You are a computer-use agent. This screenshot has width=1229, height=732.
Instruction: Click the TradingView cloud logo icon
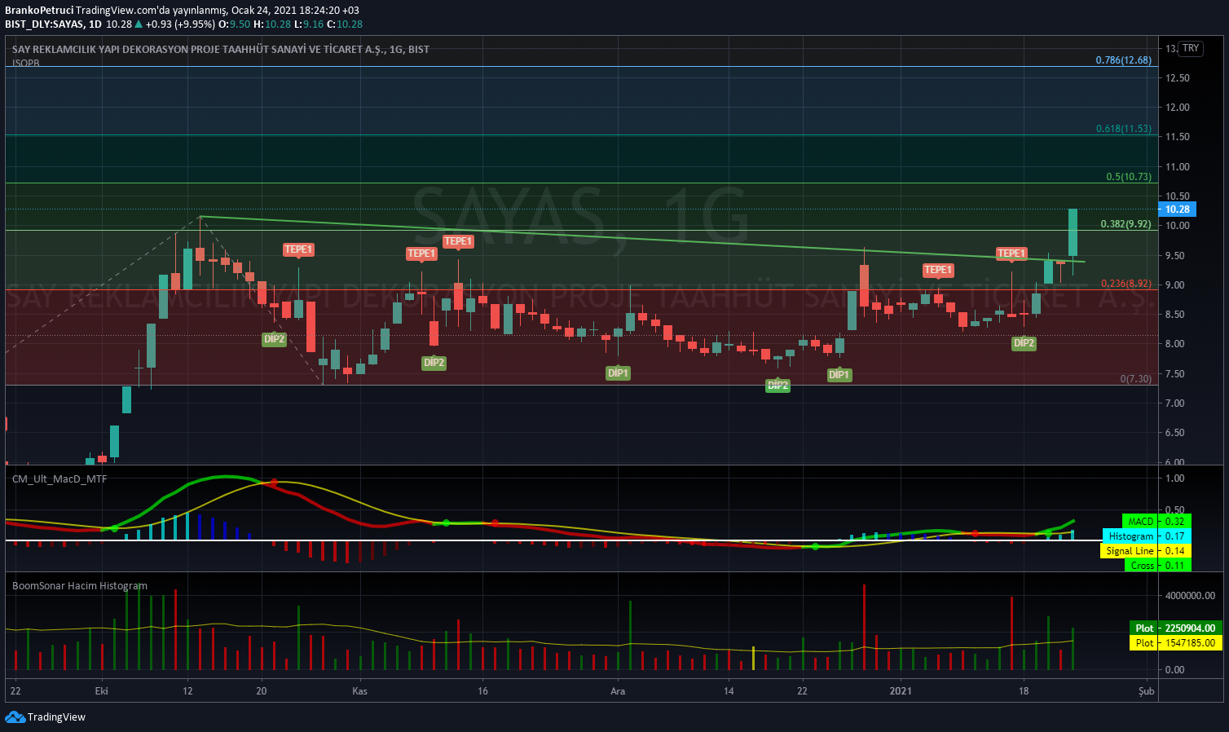(15, 717)
